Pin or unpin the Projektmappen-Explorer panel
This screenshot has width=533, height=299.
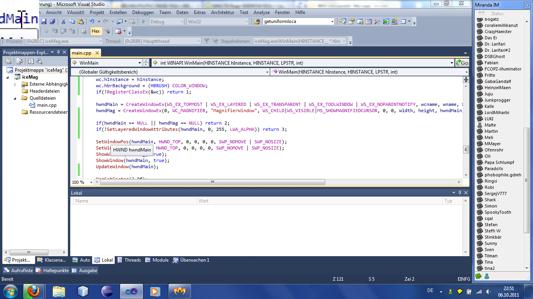(58, 52)
